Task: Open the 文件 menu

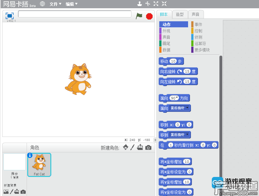Action: 55,4
